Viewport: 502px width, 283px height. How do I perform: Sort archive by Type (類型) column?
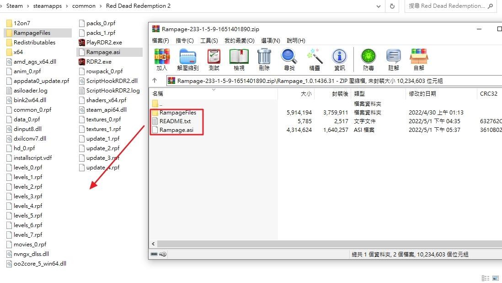pyautogui.click(x=379, y=93)
